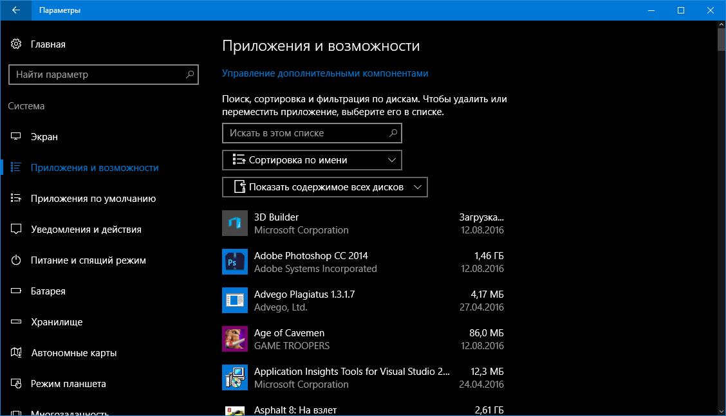Click the 24.04.2016 install date
Screen dimensions: 726x416
481,384
